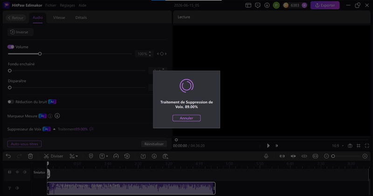Switch to the Détails tab

pos(81,18)
